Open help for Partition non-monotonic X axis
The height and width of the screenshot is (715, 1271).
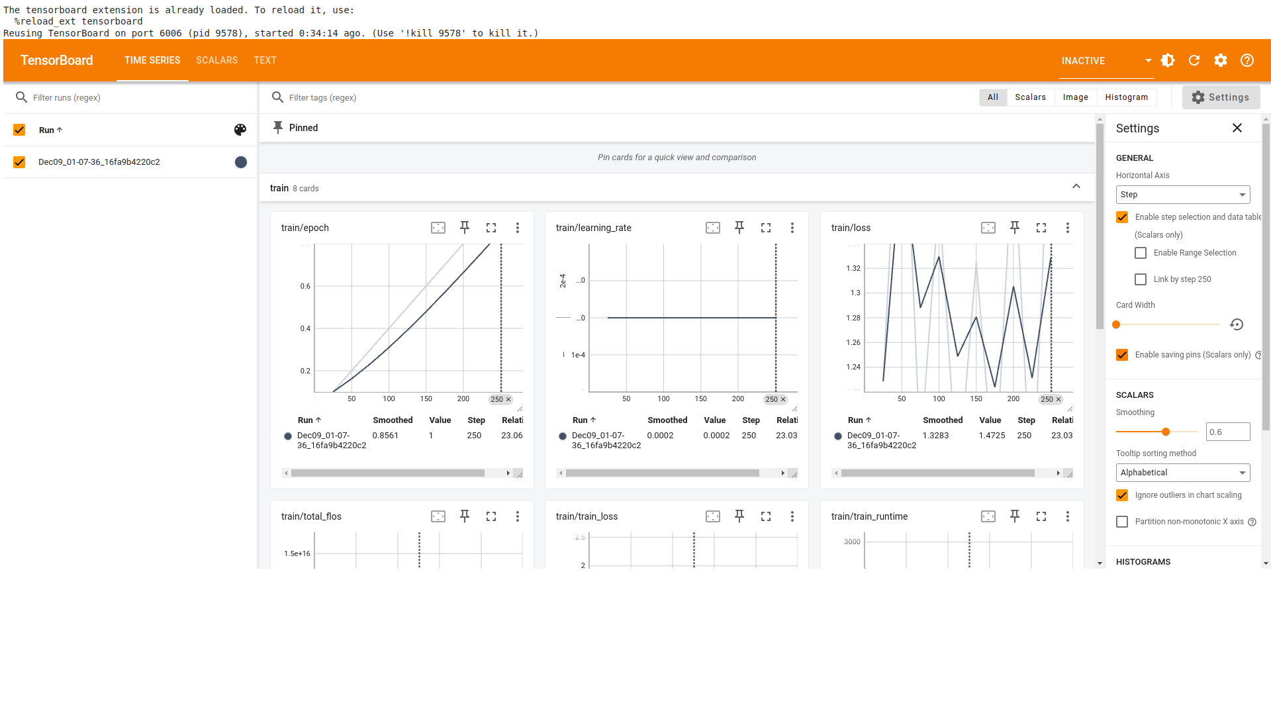click(1252, 522)
